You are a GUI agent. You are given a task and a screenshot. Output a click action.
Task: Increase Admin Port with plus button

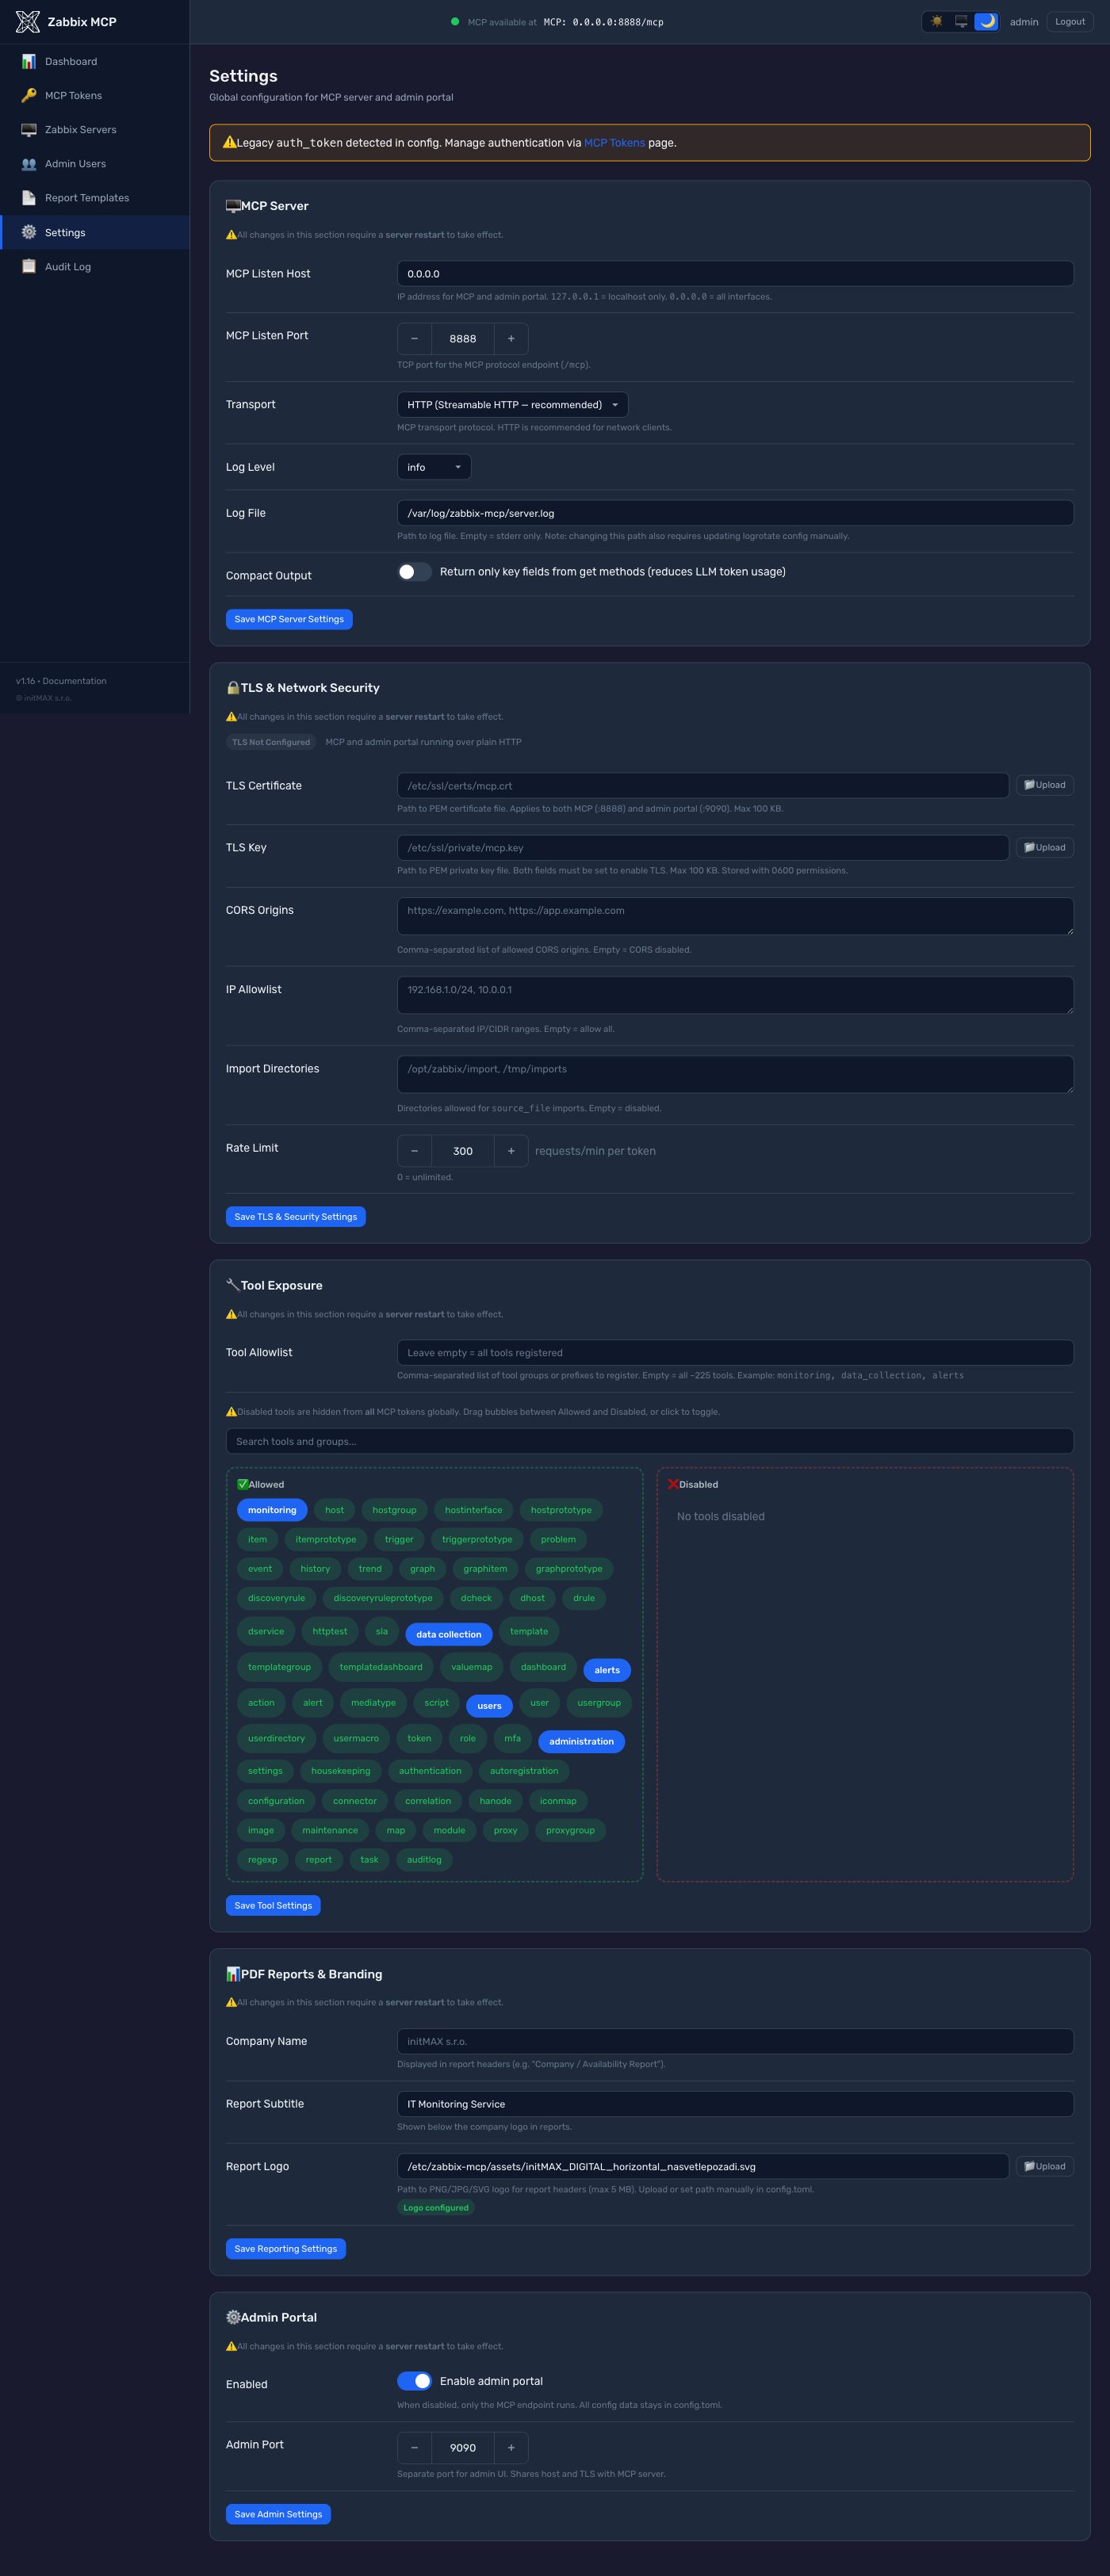tap(511, 2448)
